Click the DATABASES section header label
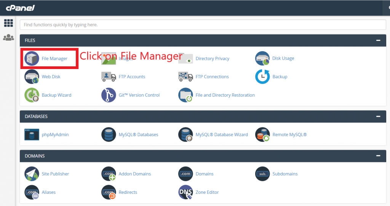The image size is (390, 206). tap(36, 116)
